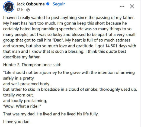The height and width of the screenshot is (127, 141).
Task: Click the line "safely in a pretty"
Action: pyautogui.click(x=18, y=78)
